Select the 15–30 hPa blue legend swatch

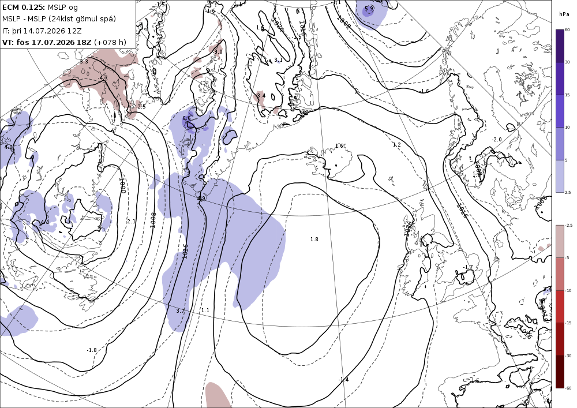pos(560,78)
